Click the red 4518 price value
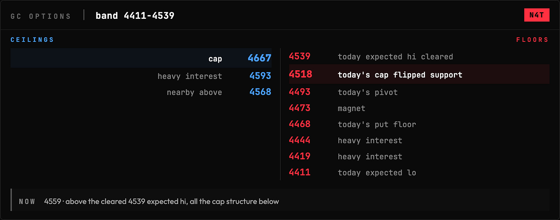The width and height of the screenshot is (560, 220). 301,74
